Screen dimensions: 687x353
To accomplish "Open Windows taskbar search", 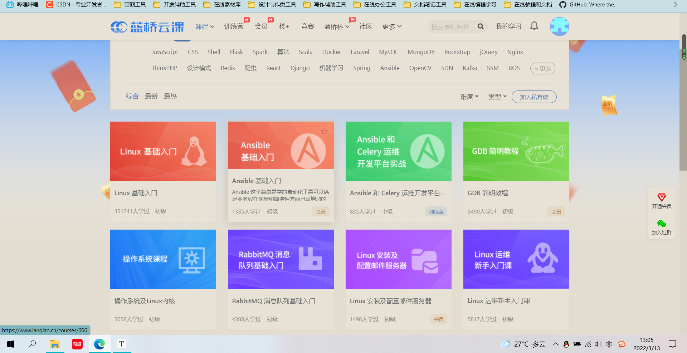I will click(x=32, y=344).
